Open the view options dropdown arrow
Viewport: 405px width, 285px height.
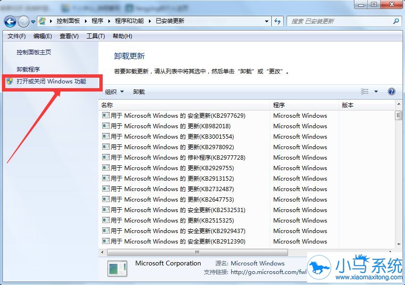(376, 92)
